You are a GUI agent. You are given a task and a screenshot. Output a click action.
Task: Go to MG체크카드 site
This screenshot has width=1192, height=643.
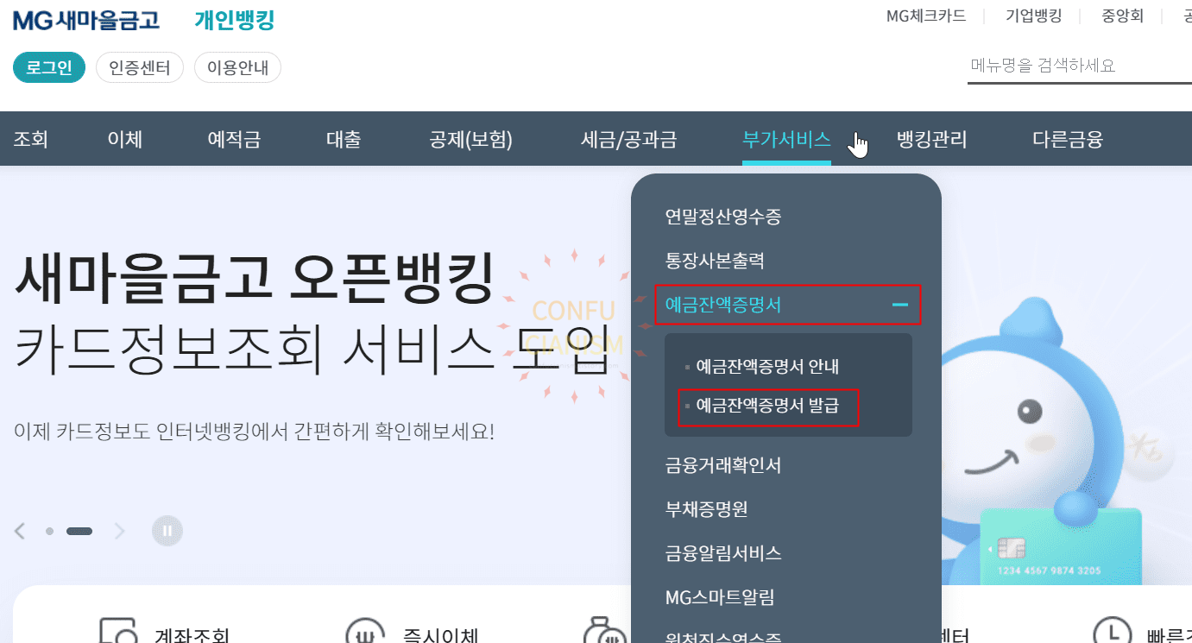[x=925, y=16]
